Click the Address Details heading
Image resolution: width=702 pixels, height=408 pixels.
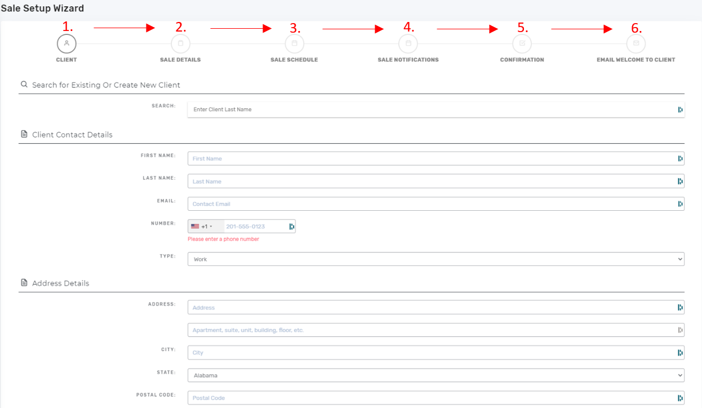60,283
